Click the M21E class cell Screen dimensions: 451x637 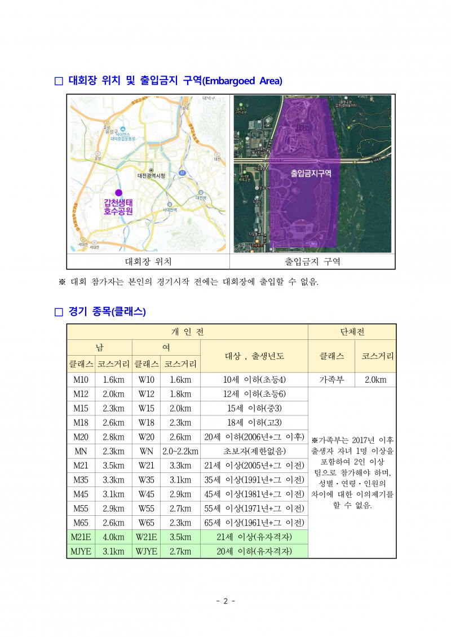tap(81, 537)
